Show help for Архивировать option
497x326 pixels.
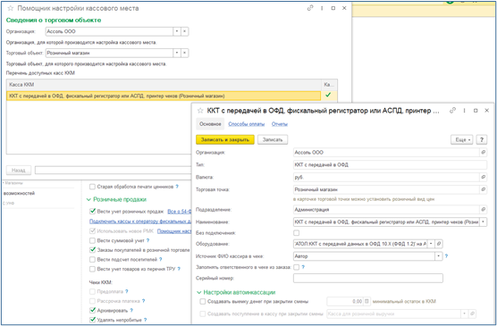[131, 310]
